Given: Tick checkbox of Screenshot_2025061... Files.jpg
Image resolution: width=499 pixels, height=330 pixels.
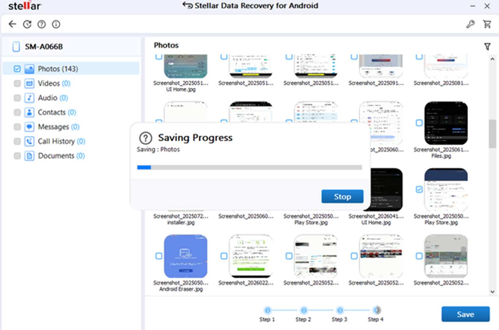Looking at the screenshot, I should 419,123.
